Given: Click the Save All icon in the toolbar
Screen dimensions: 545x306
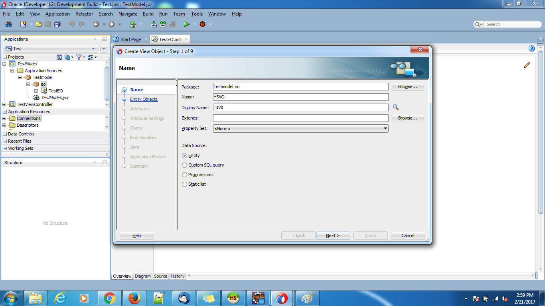Looking at the screenshot, I should (x=58, y=24).
